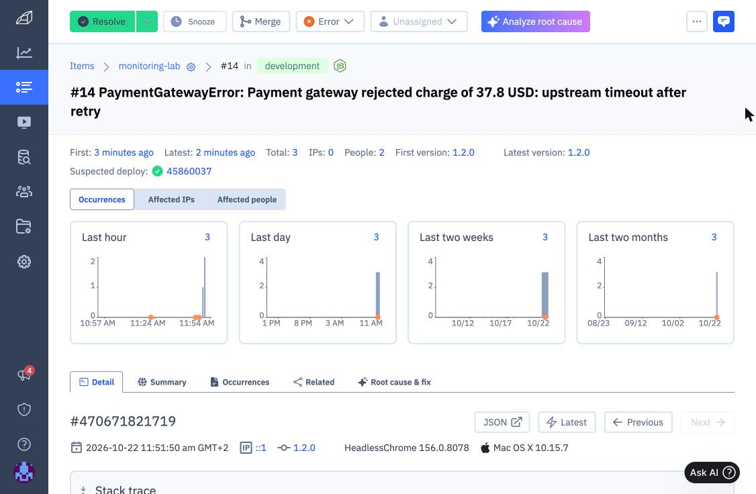The height and width of the screenshot is (494, 756).
Task: Select the Related tab
Action: click(314, 382)
